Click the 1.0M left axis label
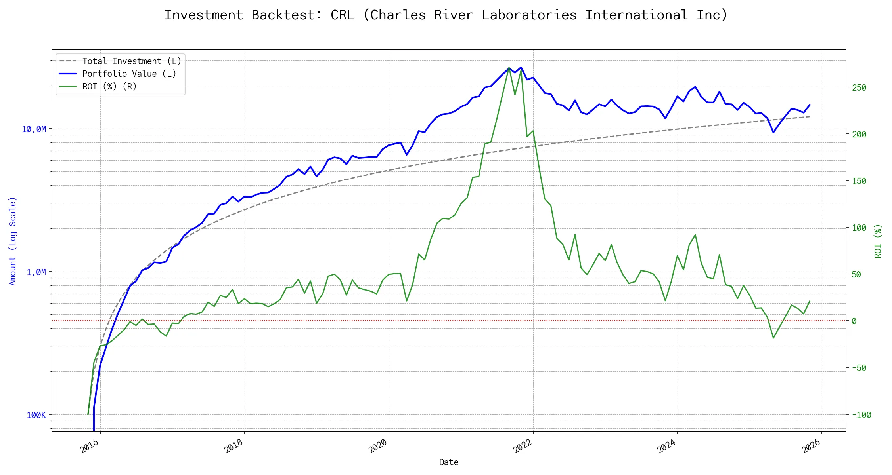This screenshot has width=892, height=475. point(36,272)
